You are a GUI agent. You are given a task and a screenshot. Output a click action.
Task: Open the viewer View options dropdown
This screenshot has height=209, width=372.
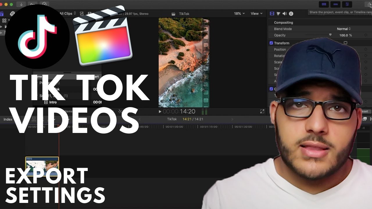click(x=257, y=14)
